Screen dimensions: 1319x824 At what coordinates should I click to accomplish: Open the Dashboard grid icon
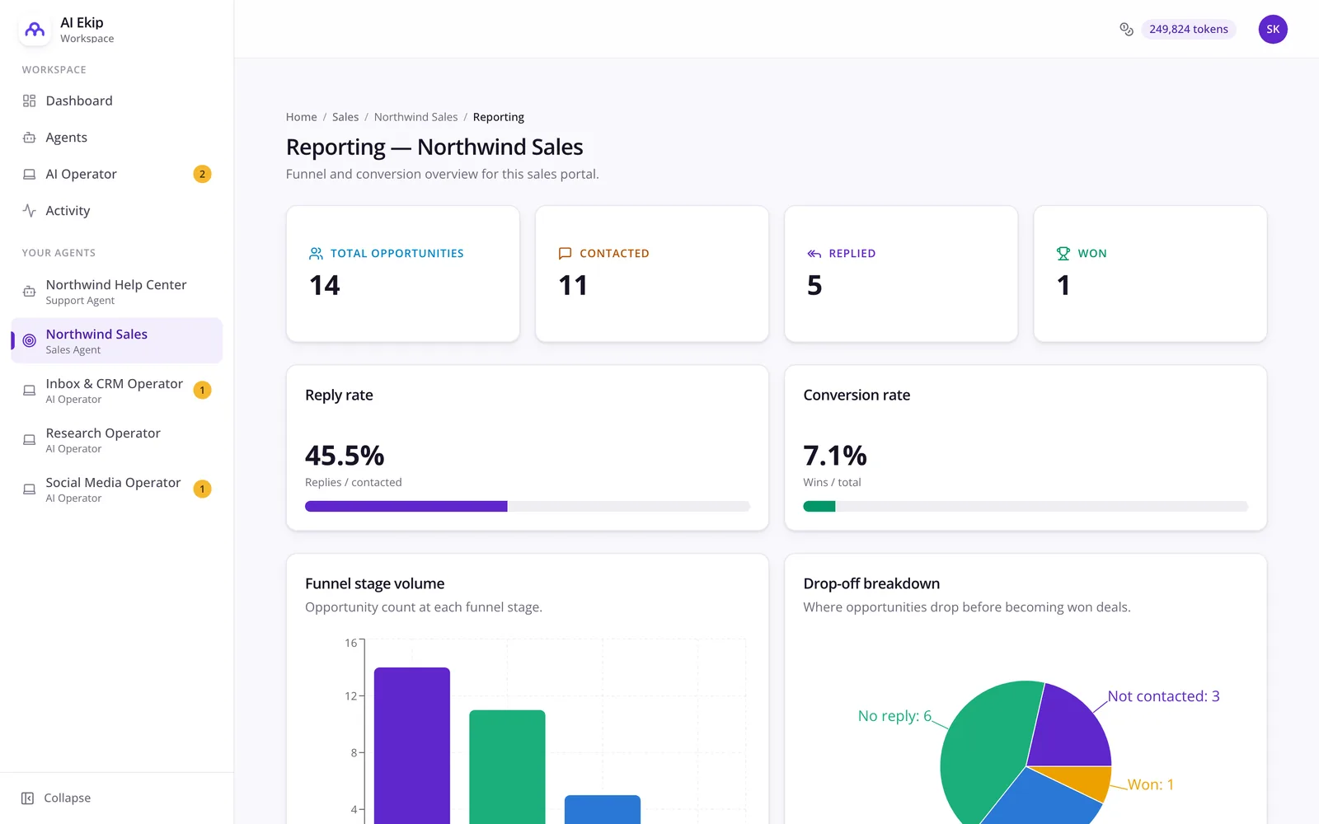tap(29, 101)
